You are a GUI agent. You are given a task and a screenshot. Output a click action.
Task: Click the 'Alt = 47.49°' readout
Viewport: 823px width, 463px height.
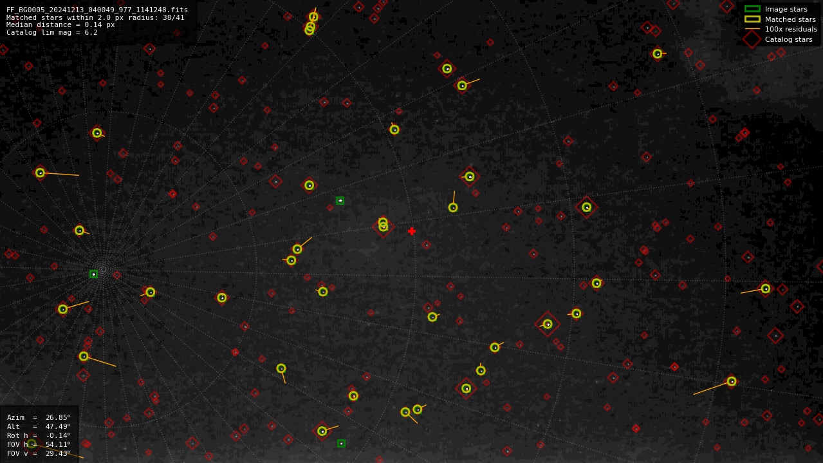click(x=39, y=426)
